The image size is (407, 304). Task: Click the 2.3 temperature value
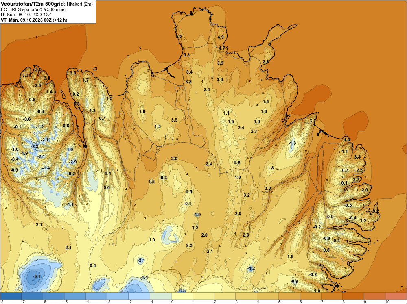189,245
